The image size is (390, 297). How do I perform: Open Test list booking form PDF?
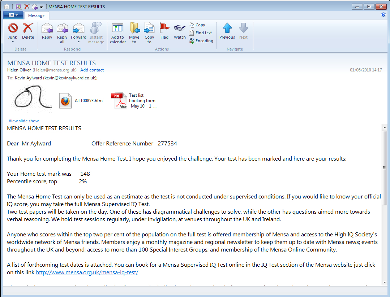tap(134, 101)
